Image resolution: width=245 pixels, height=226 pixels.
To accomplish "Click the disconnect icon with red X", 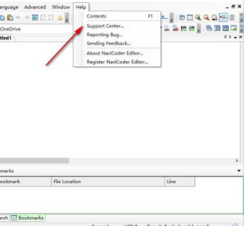I will 175,29.
